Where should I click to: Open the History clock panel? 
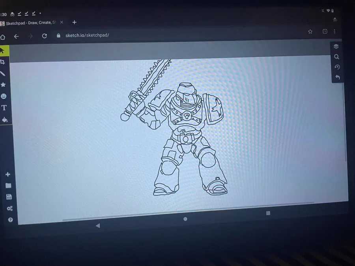click(337, 67)
